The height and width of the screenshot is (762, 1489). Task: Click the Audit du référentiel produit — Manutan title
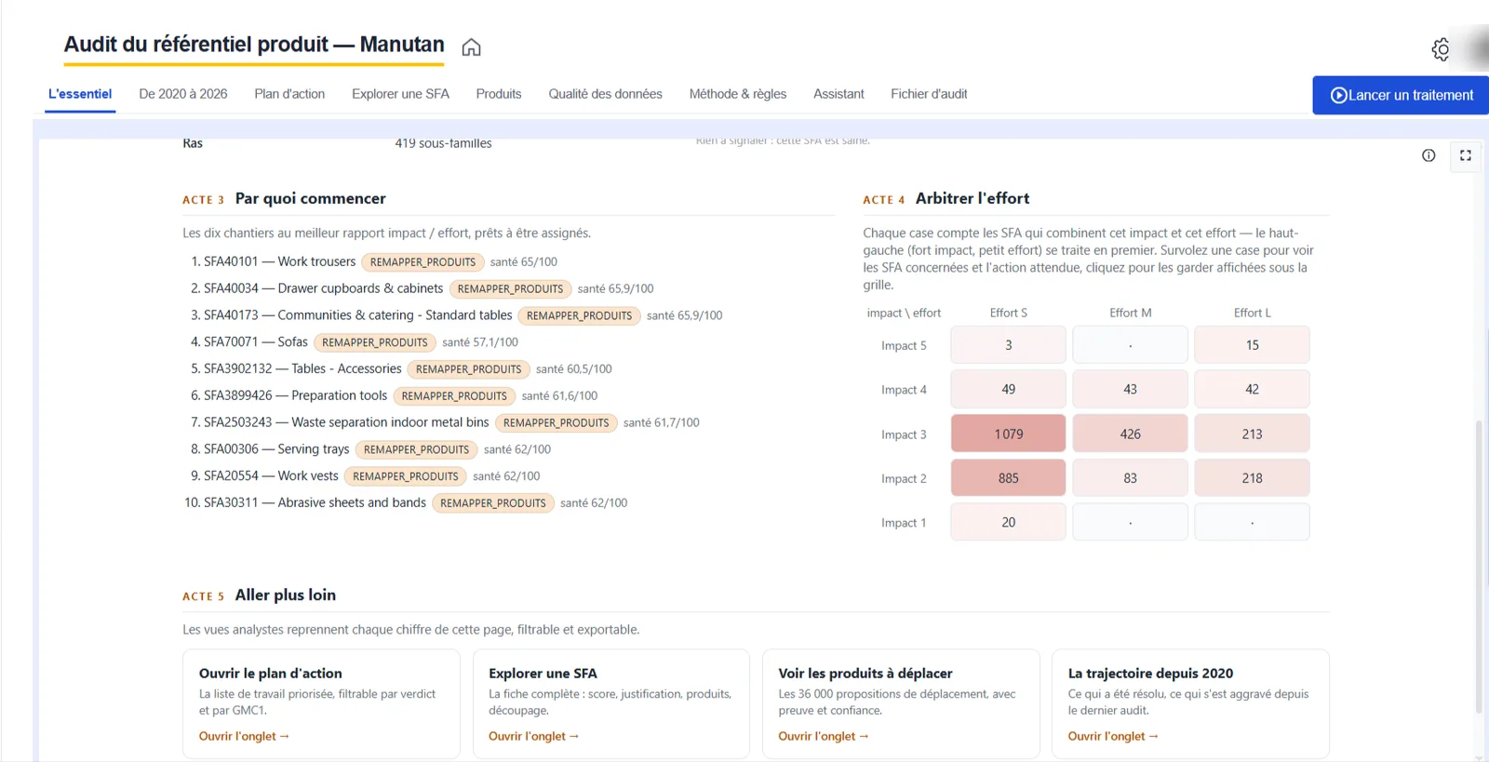[254, 45]
